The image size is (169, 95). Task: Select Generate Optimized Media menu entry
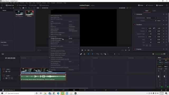coord(64,51)
